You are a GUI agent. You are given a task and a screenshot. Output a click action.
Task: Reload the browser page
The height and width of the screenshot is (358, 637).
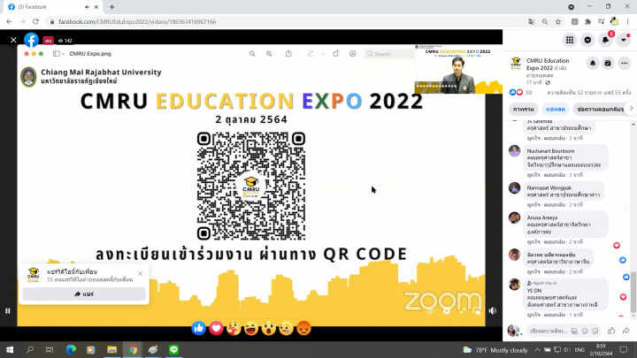tap(35, 21)
